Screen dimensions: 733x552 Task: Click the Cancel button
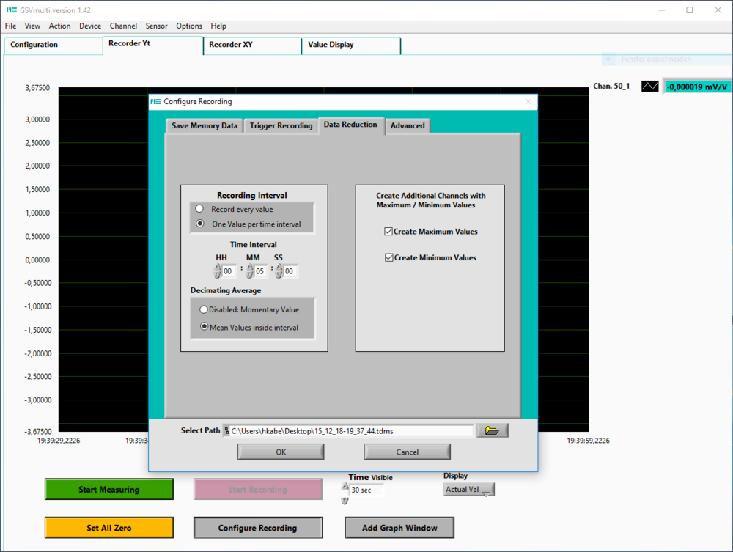point(407,452)
